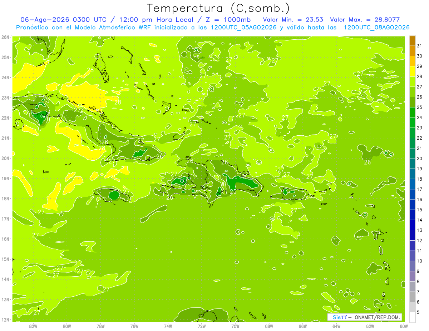
Task: Click the legend value 24
Action: [420, 117]
